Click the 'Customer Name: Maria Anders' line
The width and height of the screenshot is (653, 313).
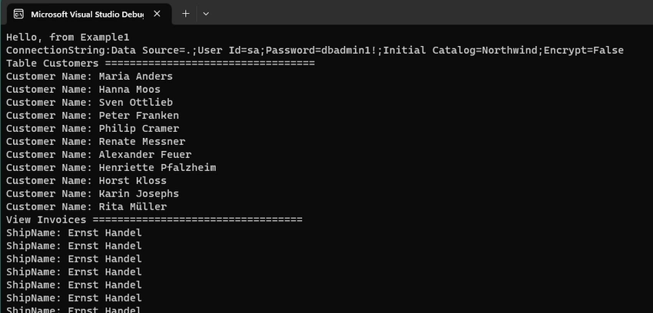89,77
